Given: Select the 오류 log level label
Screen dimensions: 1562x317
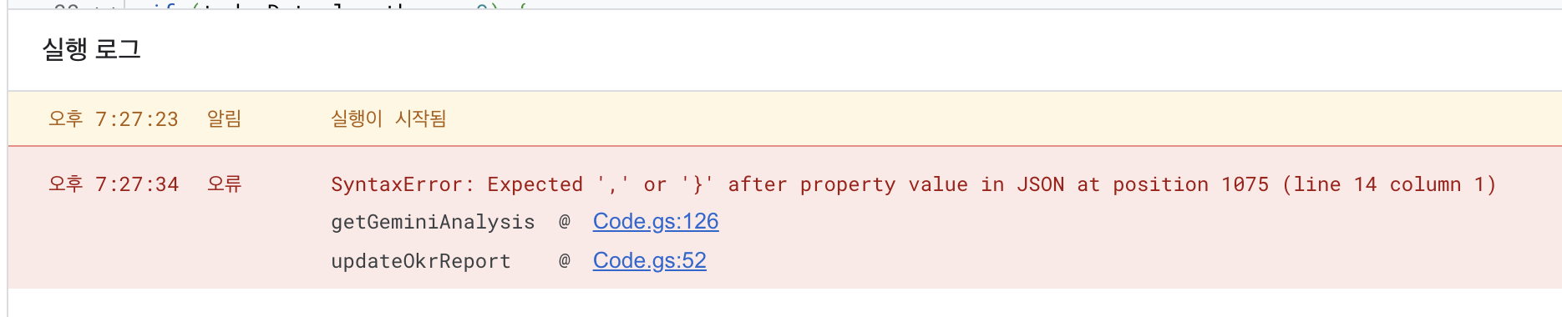Looking at the screenshot, I should point(224,184).
